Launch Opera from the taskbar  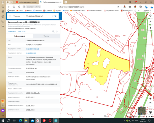click(50, 121)
